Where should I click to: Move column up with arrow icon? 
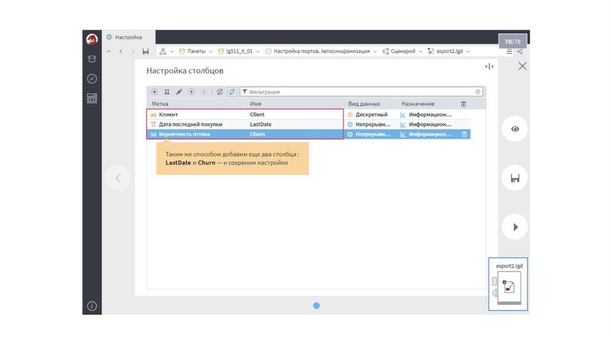pyautogui.click(x=192, y=92)
